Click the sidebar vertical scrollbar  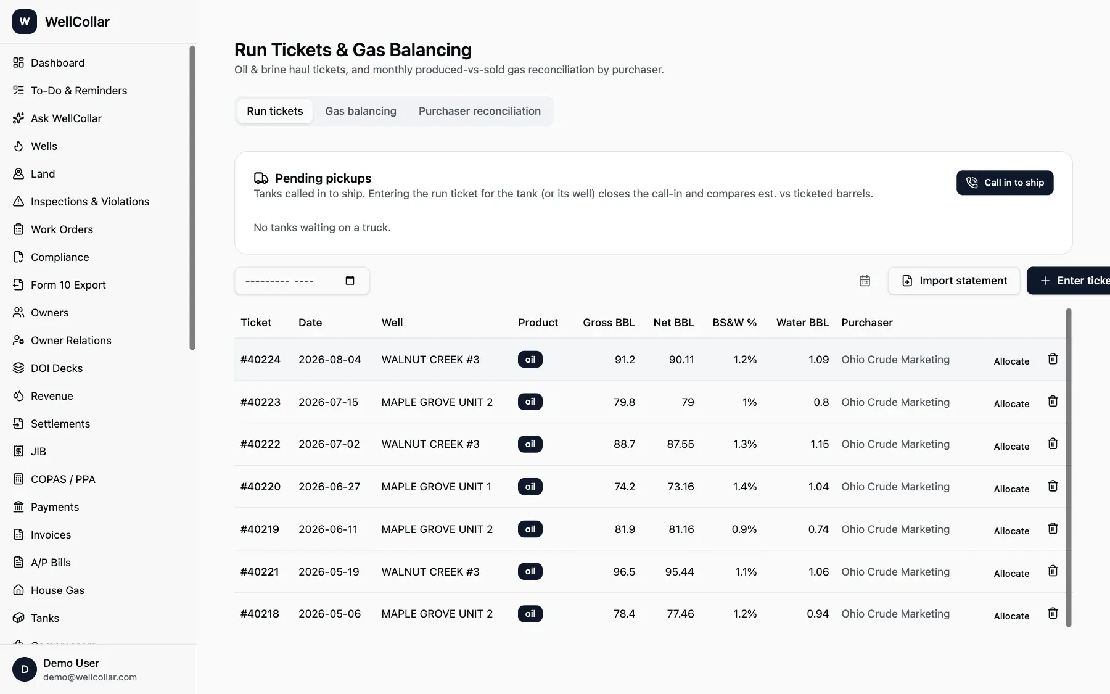[192, 197]
